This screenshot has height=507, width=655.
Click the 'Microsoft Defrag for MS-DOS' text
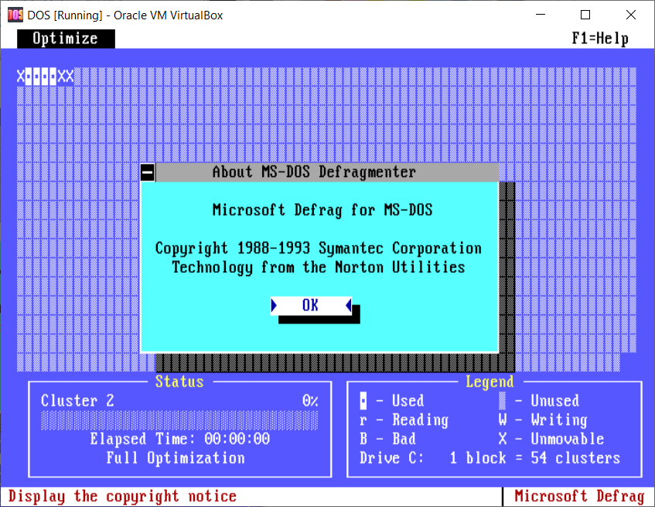click(x=322, y=209)
